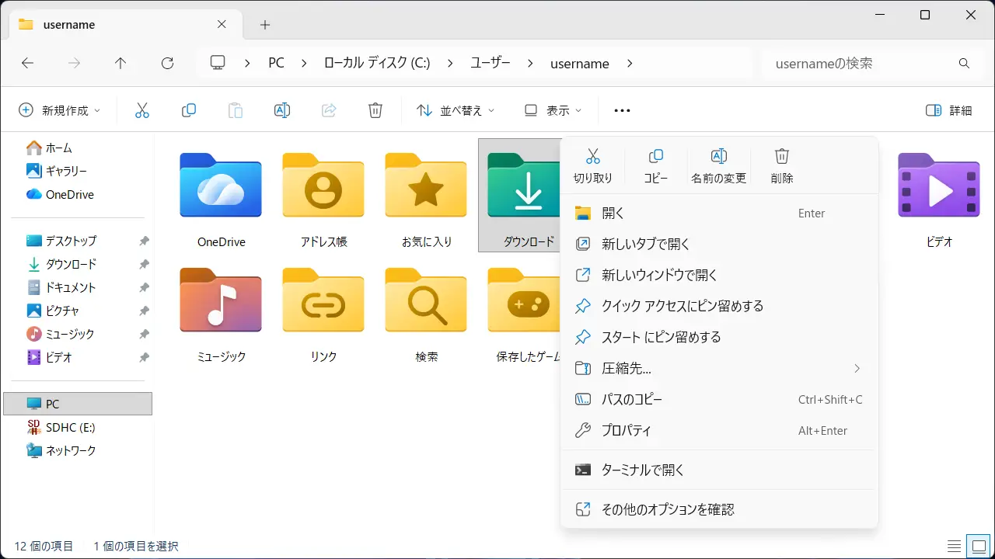Screen dimensions: 995x559
Task: Open the three-dot more options toolbar menu
Action: 622,110
